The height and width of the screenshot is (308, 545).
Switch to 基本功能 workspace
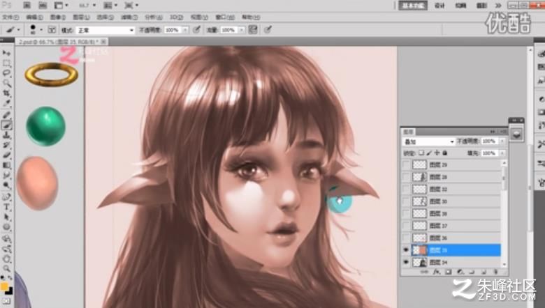click(x=413, y=6)
